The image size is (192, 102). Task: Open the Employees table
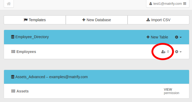(x=26, y=52)
